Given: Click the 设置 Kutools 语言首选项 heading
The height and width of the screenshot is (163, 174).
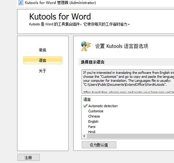Looking at the screenshot, I should (122, 46).
